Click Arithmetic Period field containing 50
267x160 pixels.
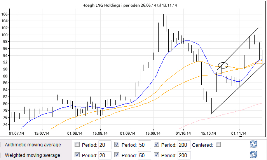coord(145,145)
